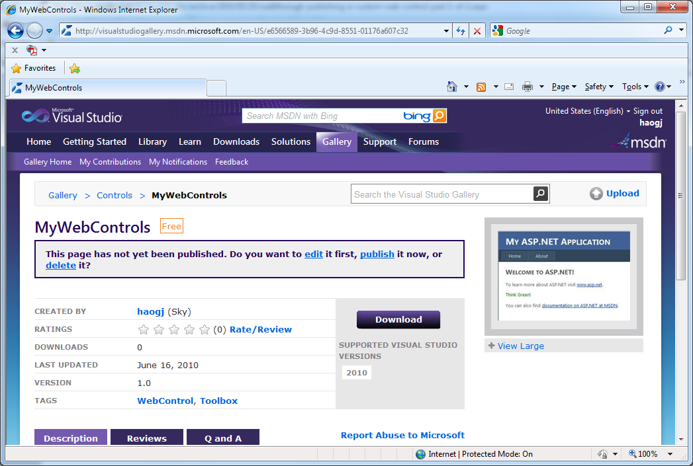This screenshot has width=693, height=466.
Task: Expand the Print options dropdown arrow
Action: pos(541,87)
